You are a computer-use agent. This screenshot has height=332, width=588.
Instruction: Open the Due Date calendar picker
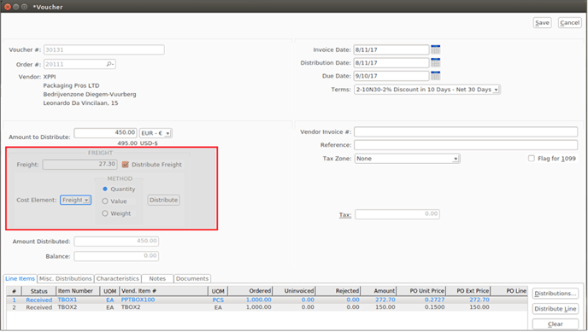pos(435,76)
